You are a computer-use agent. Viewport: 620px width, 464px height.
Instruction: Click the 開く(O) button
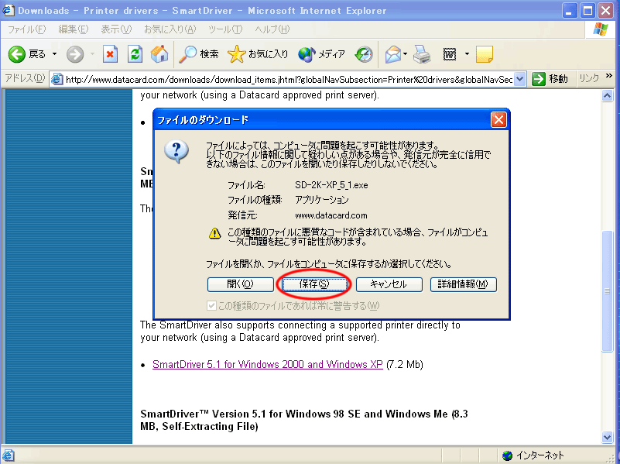click(x=241, y=284)
